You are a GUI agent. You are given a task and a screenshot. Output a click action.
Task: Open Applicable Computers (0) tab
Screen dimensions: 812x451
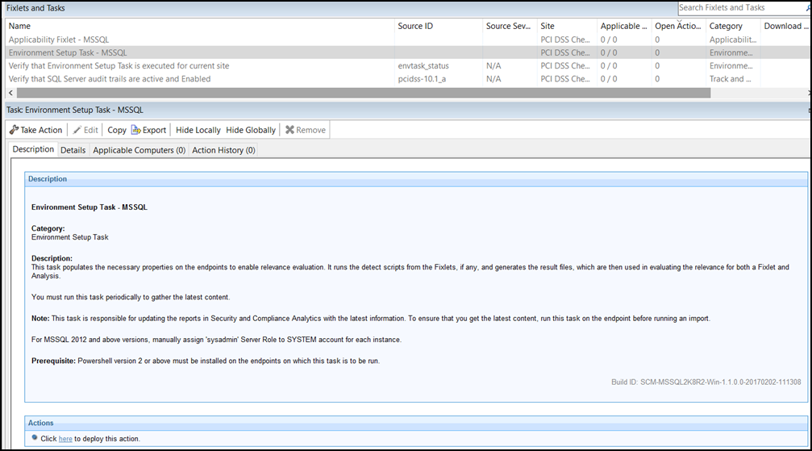(139, 150)
